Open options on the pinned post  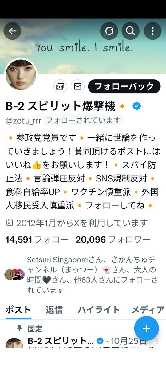[x=157, y=341]
